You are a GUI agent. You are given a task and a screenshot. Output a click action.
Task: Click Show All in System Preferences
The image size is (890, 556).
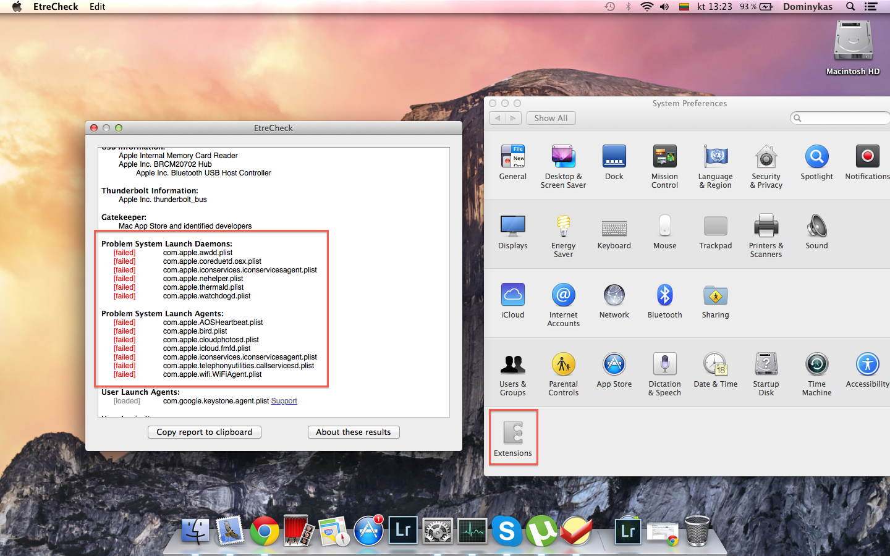coord(551,118)
